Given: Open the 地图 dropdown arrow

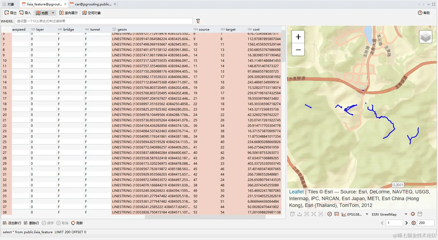Looking at the screenshot, I should [53, 13].
